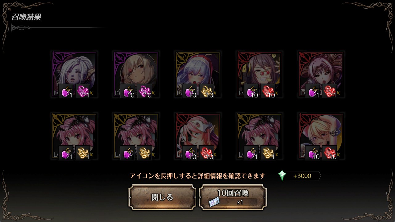Click red wing icon on glasses character
The width and height of the screenshot is (395, 222).
click(268, 91)
